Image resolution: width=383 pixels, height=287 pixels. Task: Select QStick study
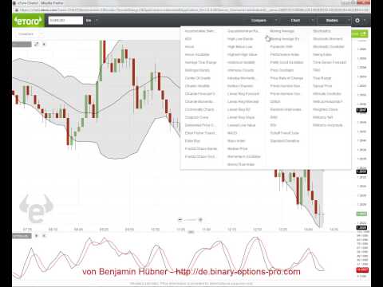pos(275,101)
